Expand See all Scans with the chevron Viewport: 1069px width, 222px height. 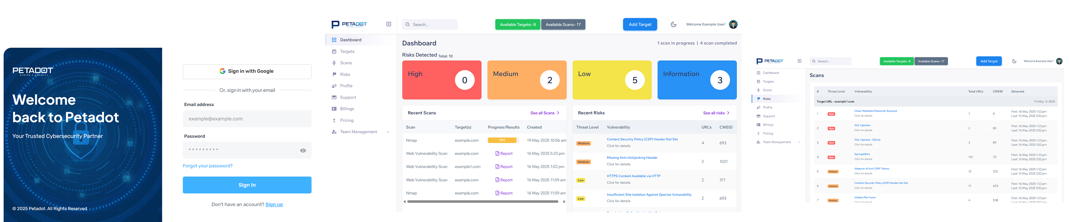coord(558,113)
